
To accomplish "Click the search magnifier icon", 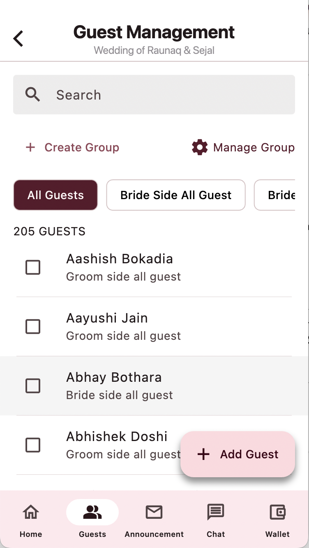I will point(32,95).
